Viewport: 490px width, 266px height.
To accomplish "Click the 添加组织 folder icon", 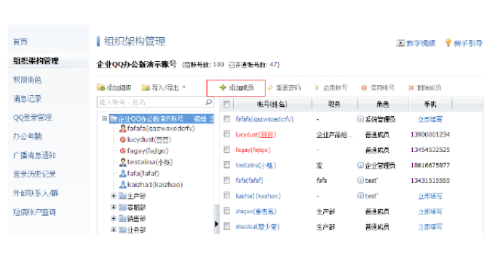I will coord(100,88).
